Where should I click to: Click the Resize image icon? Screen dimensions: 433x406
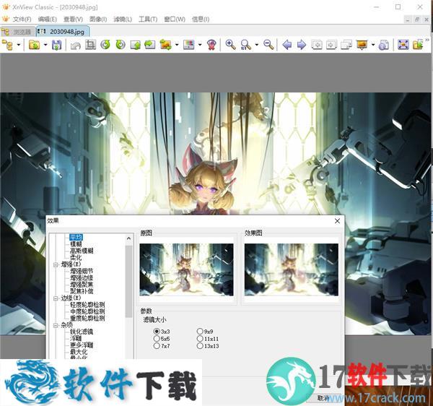[165, 45]
